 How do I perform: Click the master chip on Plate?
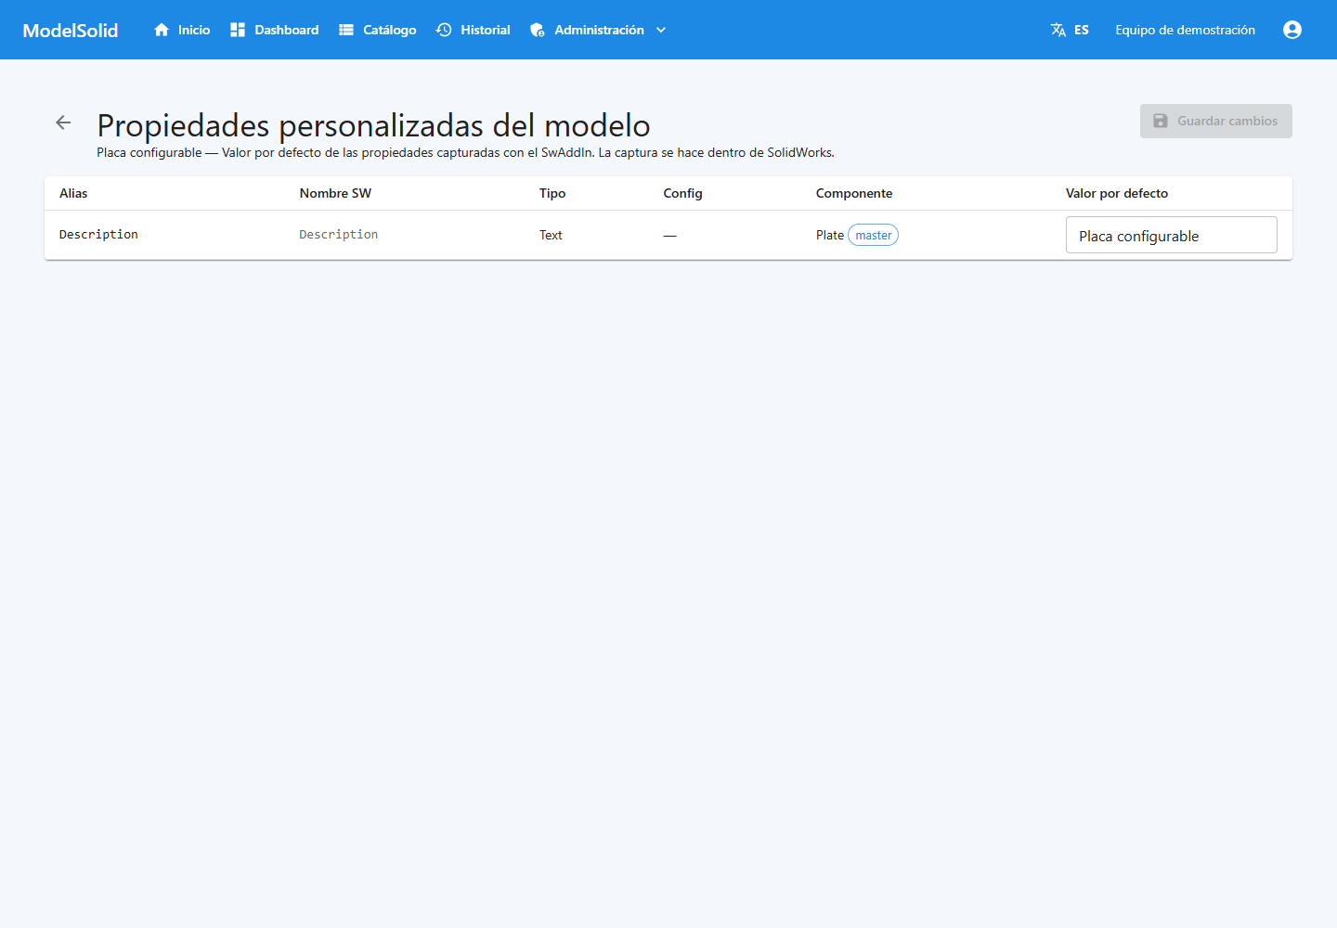click(x=874, y=235)
